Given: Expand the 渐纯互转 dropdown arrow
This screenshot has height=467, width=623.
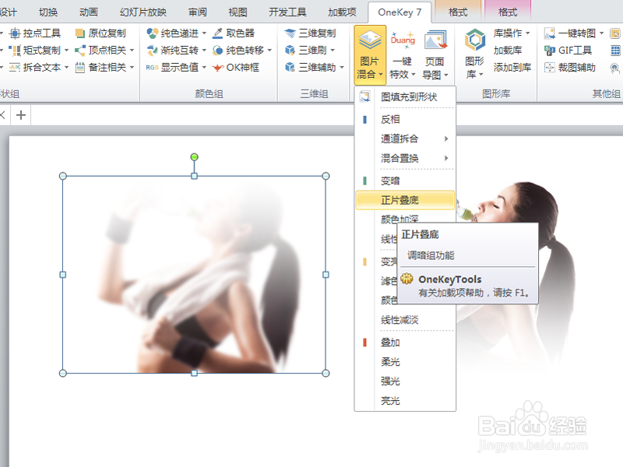Looking at the screenshot, I should 204,51.
